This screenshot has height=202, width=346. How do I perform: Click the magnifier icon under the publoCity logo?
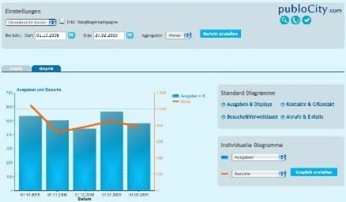(284, 20)
